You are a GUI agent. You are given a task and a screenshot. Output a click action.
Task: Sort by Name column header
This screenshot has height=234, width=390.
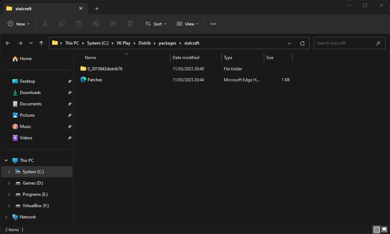(x=90, y=58)
